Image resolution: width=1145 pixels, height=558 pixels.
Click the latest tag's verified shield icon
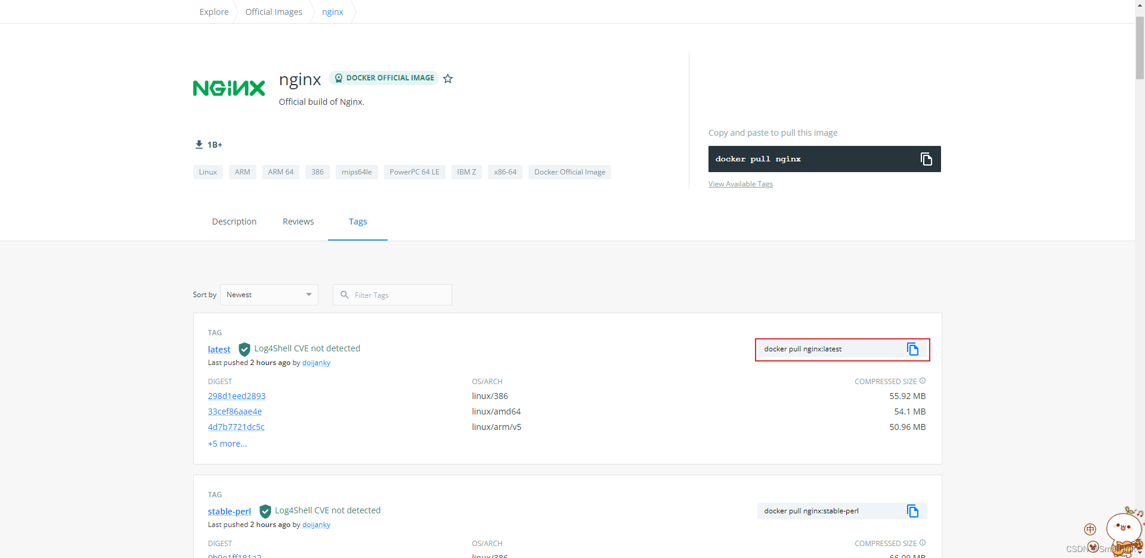(245, 349)
